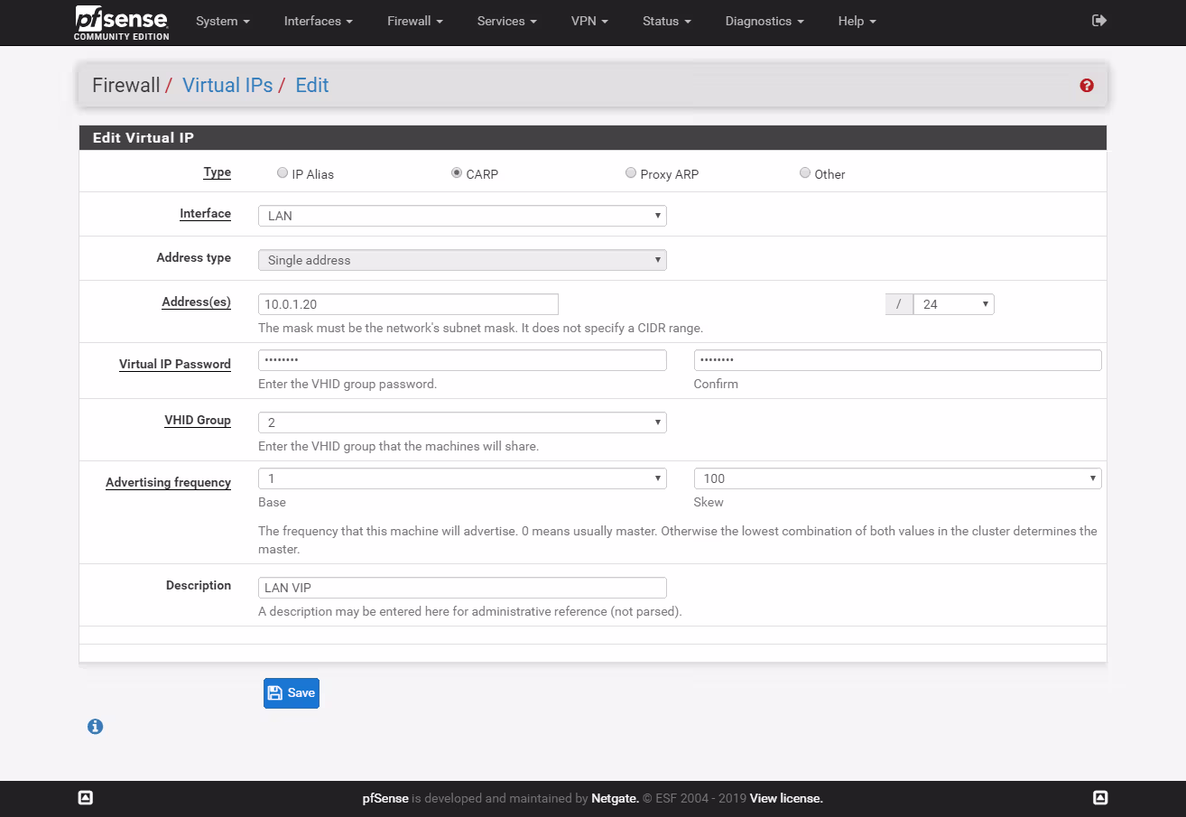This screenshot has width=1186, height=817.
Task: Click the Save button
Action: (x=292, y=693)
